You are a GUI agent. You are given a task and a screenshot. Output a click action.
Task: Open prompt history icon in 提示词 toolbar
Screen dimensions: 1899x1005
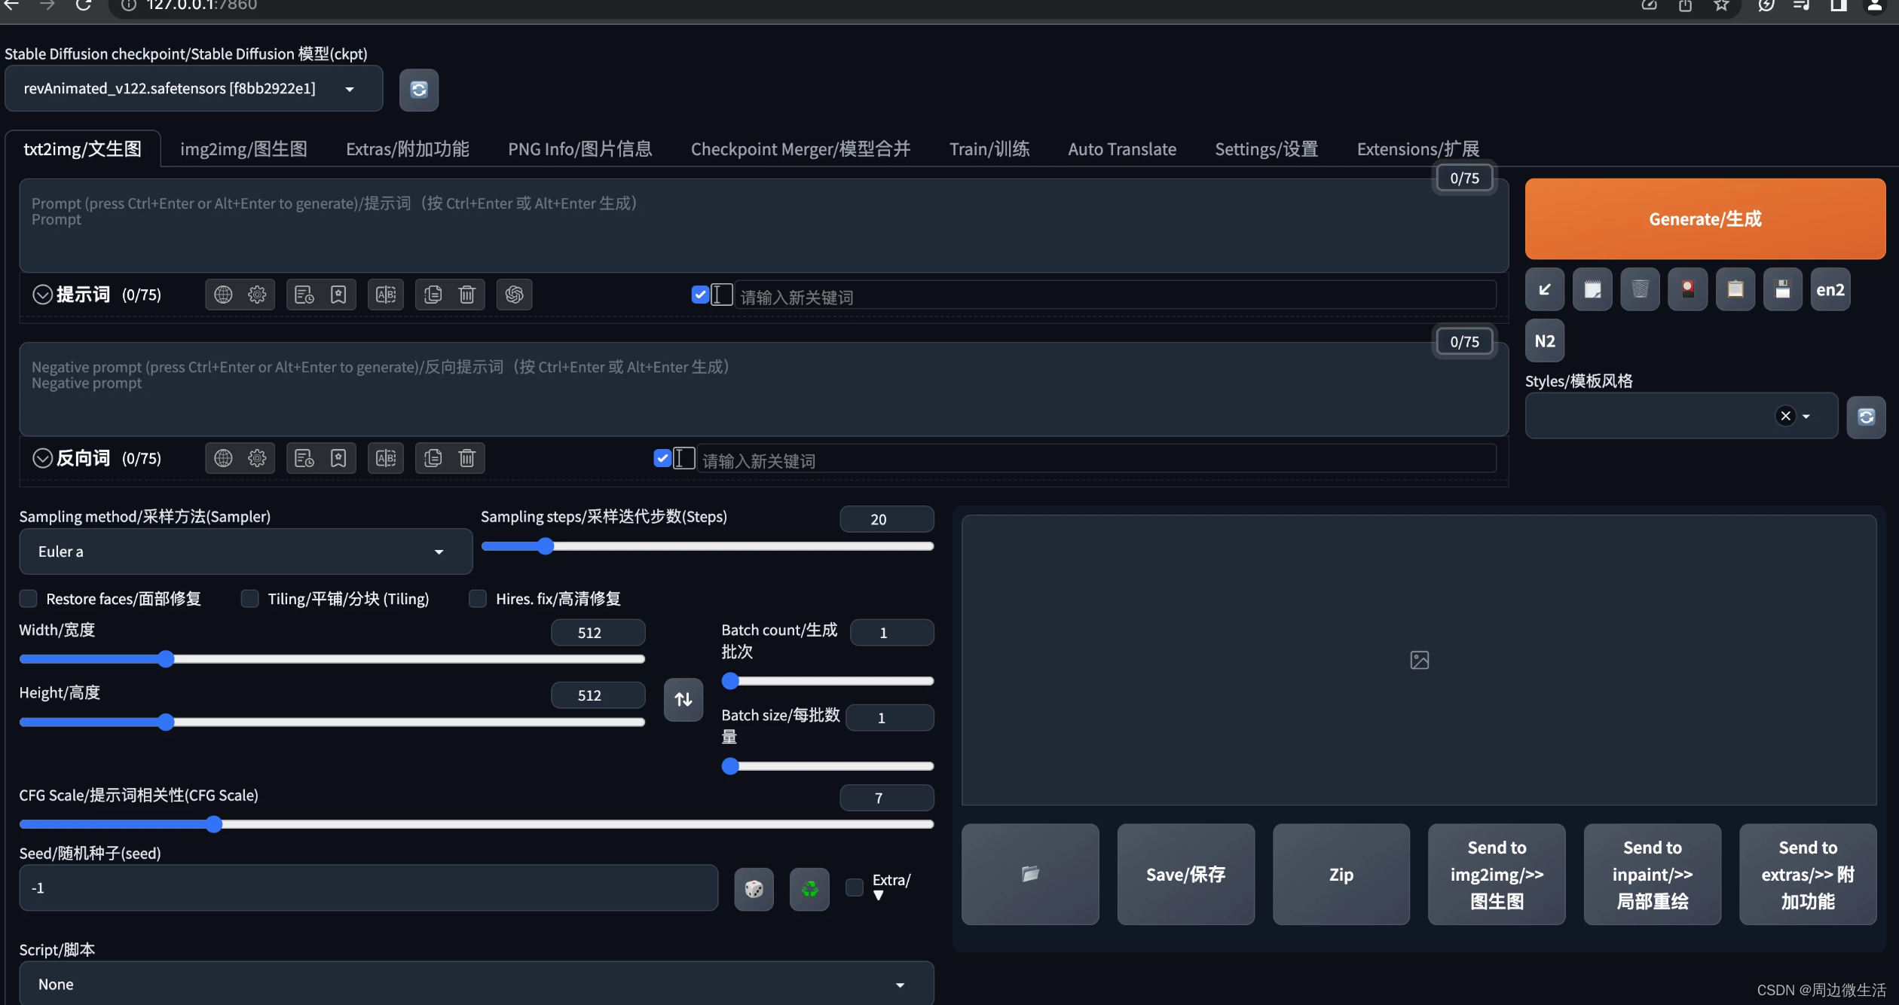(x=304, y=295)
